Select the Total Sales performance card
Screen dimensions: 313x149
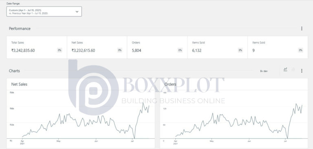[37, 47]
